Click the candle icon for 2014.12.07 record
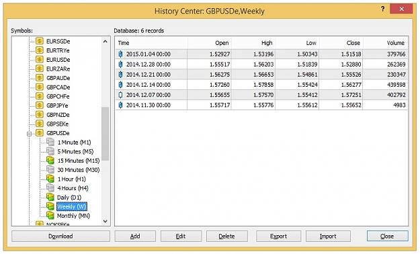Screen dimensions: 420x254 (x=120, y=95)
